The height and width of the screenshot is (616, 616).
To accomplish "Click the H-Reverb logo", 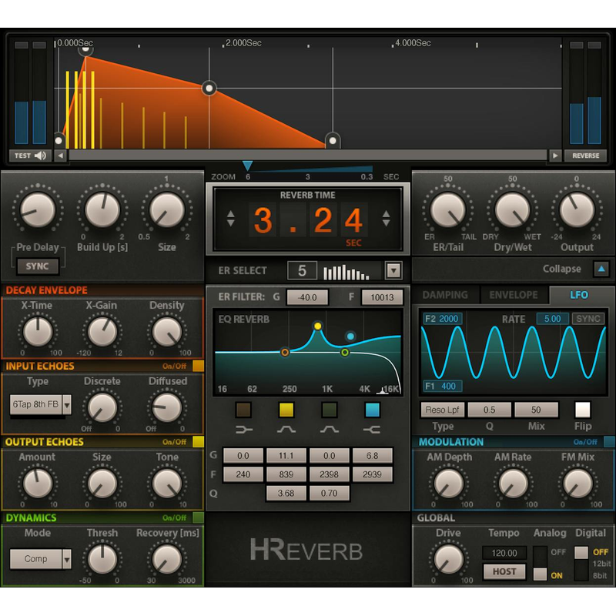I will pos(307,548).
